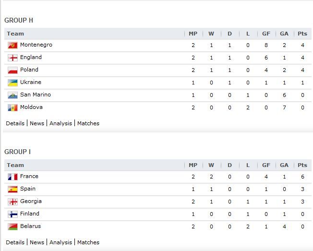Viewport: 313px width, 251px height.
Task: Click Group I GF column header
Action: coord(266,165)
